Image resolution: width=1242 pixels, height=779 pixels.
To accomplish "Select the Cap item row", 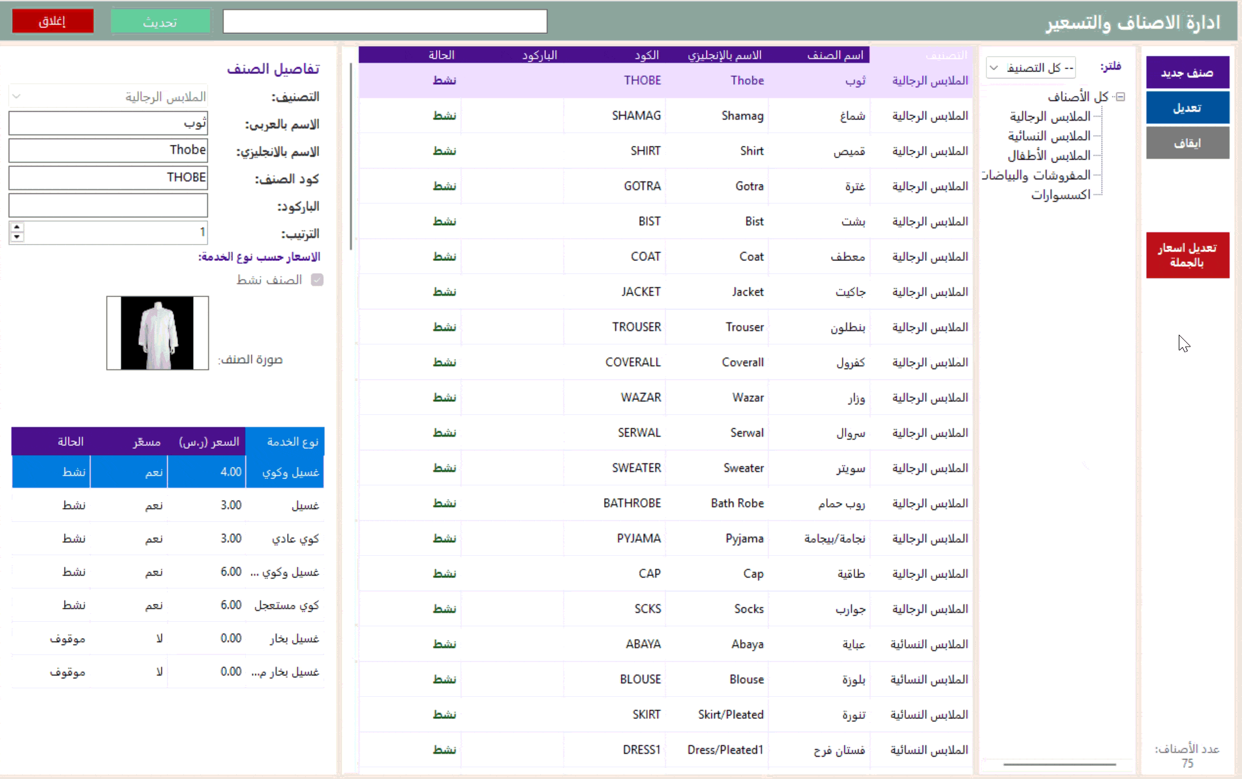I will (665, 573).
